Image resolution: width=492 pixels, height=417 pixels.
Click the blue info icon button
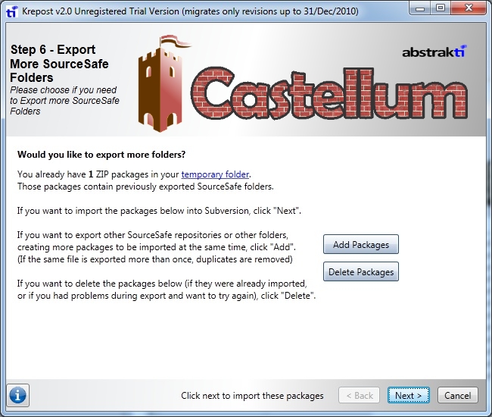pyautogui.click(x=18, y=395)
